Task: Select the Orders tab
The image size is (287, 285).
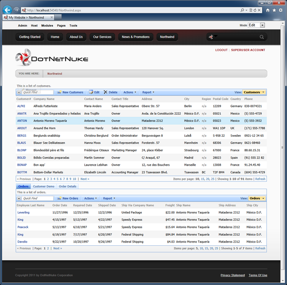Action: pyautogui.click(x=23, y=187)
